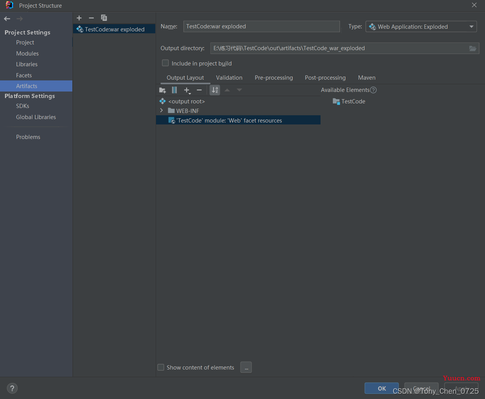Add copy of element in layout toolbar
The height and width of the screenshot is (399, 485).
click(187, 90)
